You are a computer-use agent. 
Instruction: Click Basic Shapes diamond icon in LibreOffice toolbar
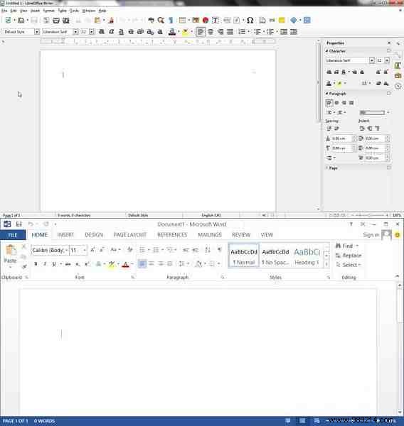[294, 21]
